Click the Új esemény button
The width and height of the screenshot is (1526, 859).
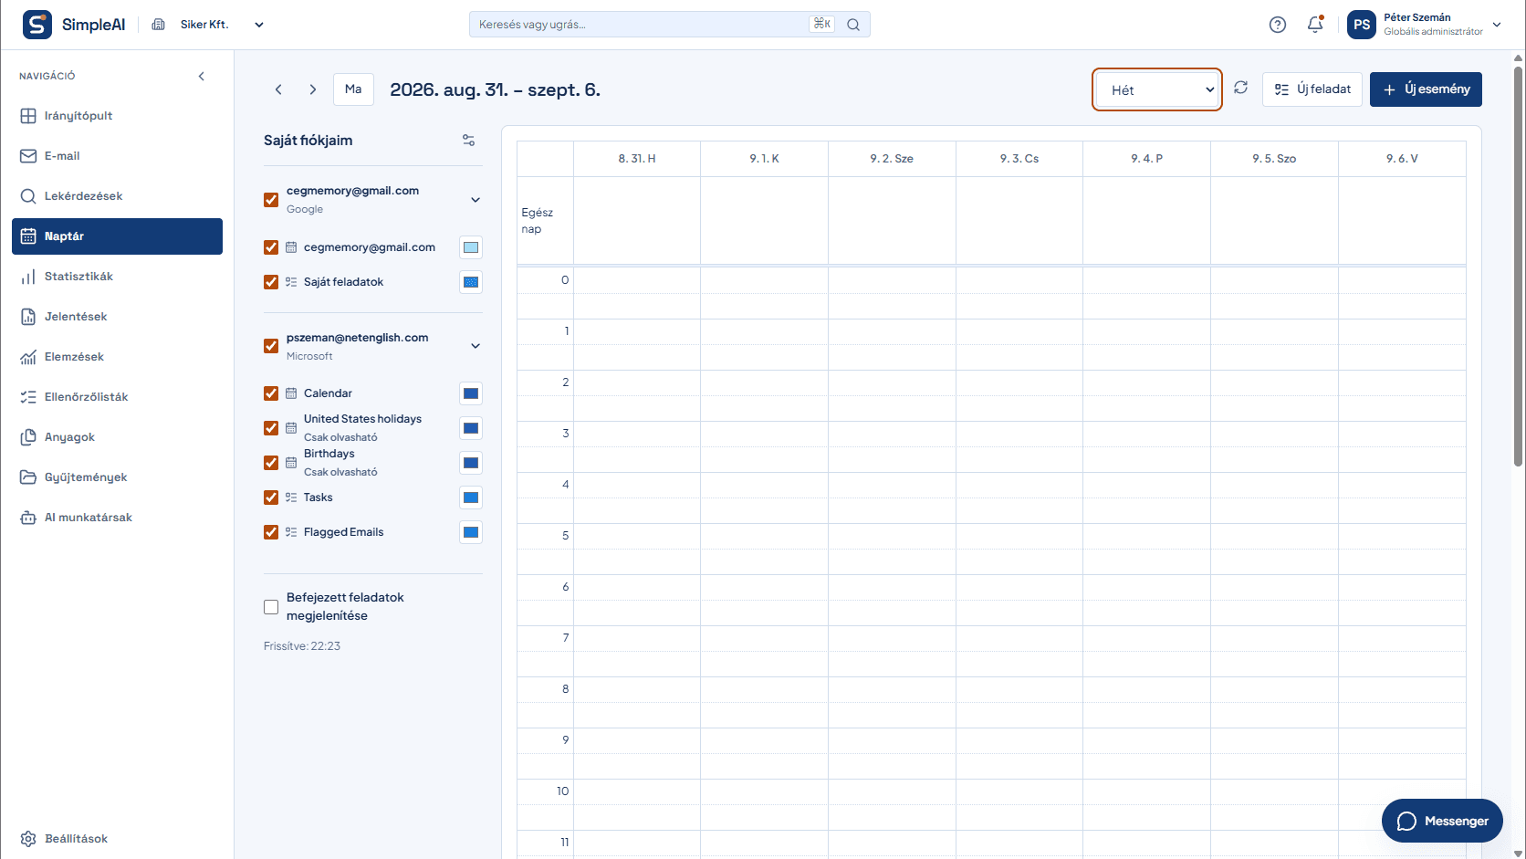(x=1426, y=89)
